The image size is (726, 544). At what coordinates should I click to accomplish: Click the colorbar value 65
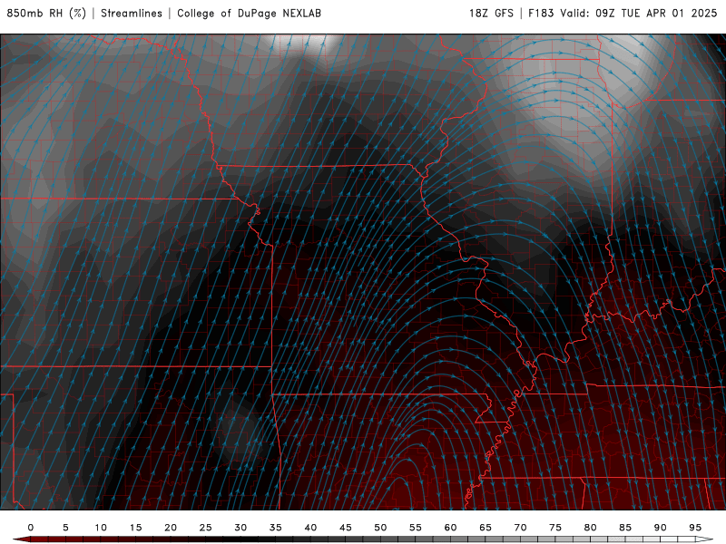(x=486, y=528)
